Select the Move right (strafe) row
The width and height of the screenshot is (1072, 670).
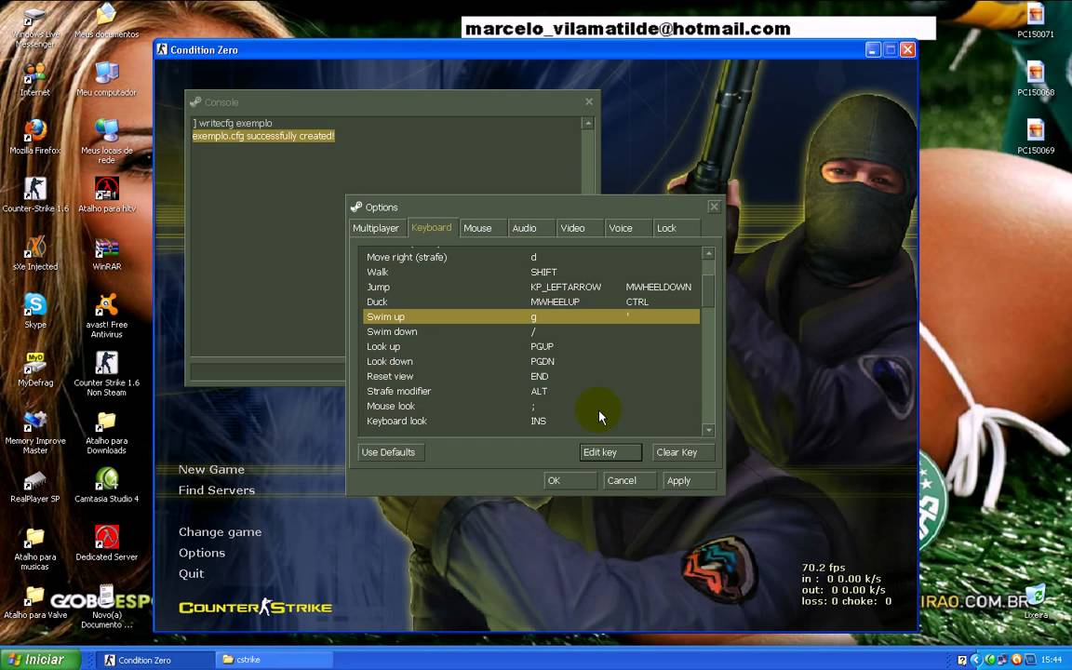pos(531,257)
